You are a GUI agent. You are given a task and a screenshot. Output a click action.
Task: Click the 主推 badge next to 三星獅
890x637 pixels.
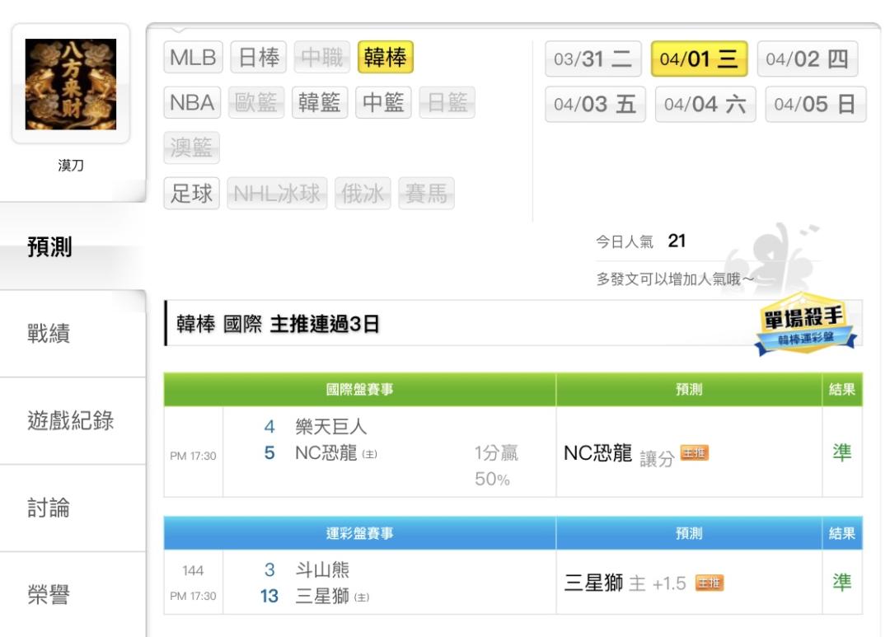(710, 583)
